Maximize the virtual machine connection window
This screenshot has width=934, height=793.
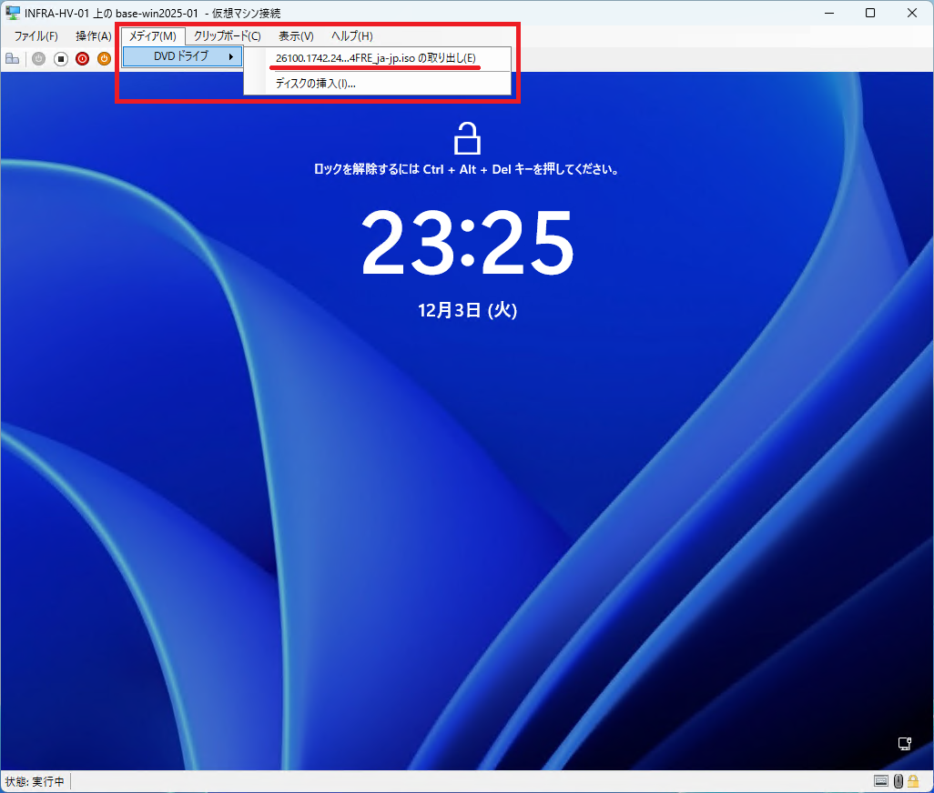870,13
